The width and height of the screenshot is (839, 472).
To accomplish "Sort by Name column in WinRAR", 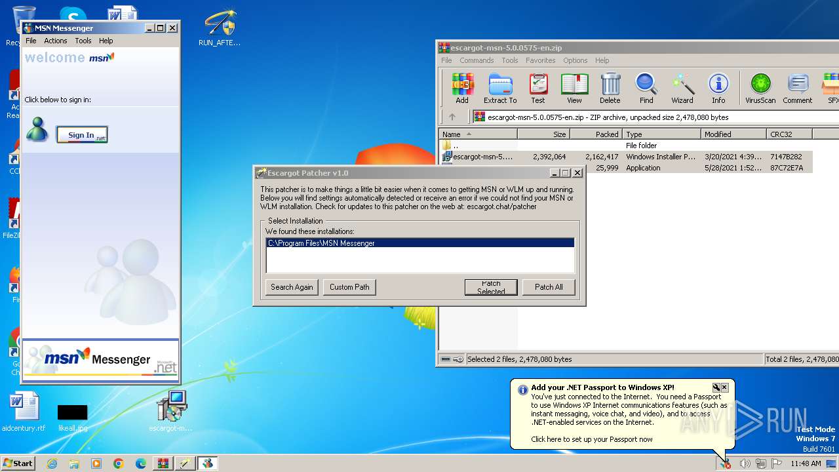I will (478, 134).
